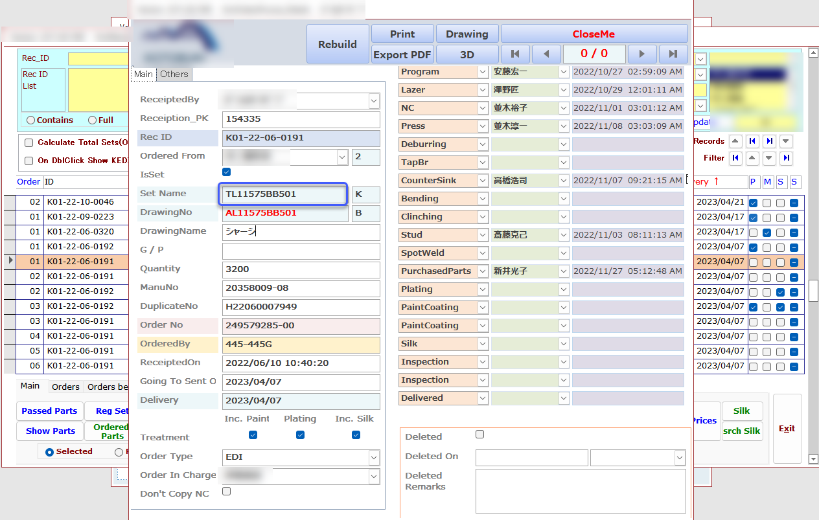Click the previous record arrow button
Viewport: 819px width, 520px height.
(546, 54)
